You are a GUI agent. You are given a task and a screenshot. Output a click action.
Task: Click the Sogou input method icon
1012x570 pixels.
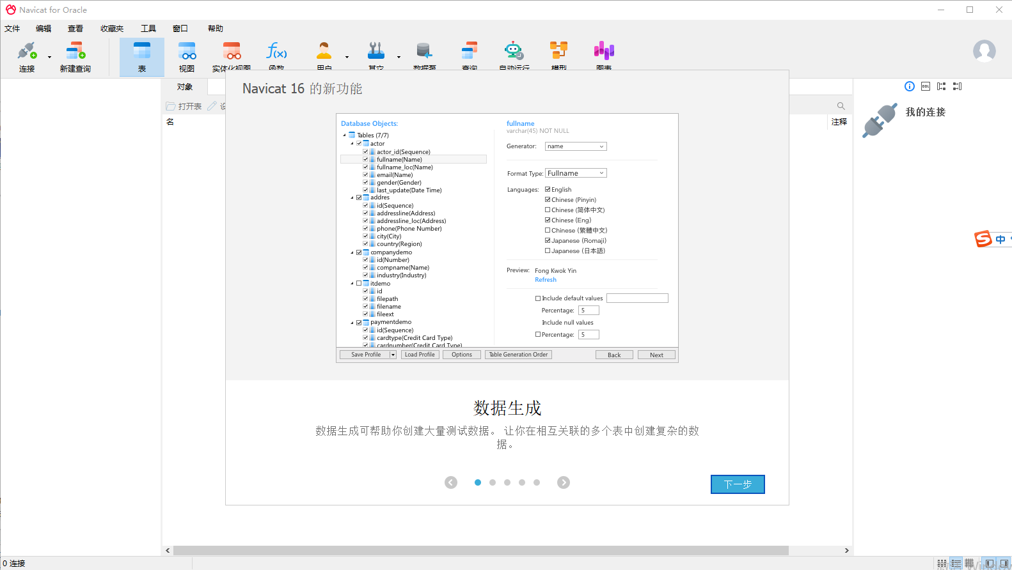pyautogui.click(x=983, y=239)
